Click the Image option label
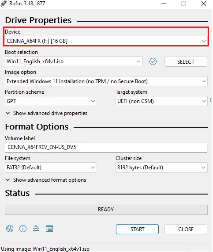Image resolution: width=213 pixels, height=252 pixels. coord(20,72)
